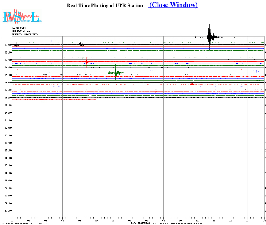The width and height of the screenshot is (266, 225).
Task: Click the TIME (MINUTES) axis label
Action: [140, 223]
